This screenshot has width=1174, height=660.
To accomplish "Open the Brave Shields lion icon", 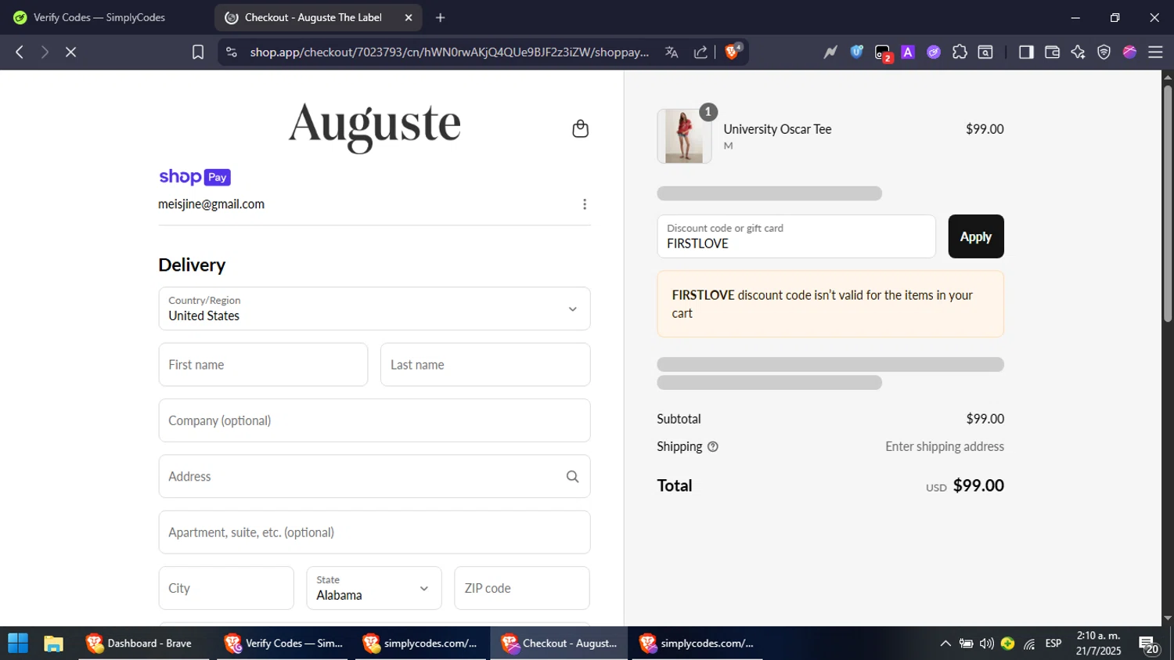I will click(733, 52).
